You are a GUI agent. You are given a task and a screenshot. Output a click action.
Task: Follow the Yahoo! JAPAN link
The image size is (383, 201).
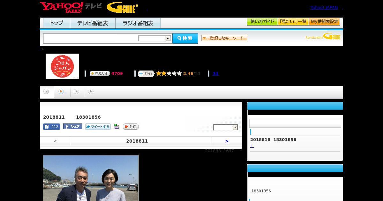tap(324, 8)
